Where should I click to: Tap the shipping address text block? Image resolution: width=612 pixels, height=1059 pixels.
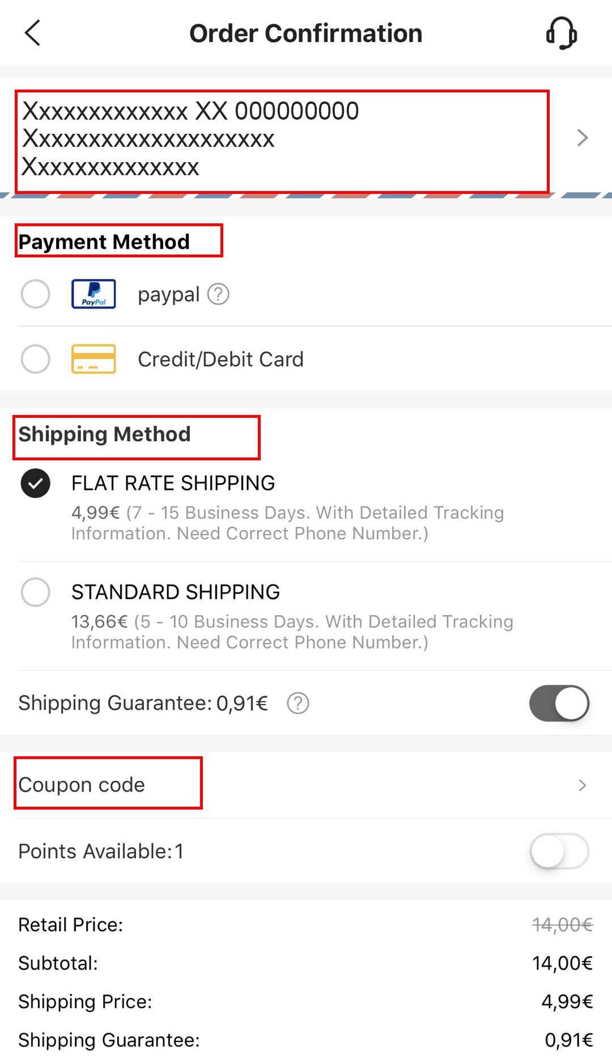[190, 139]
